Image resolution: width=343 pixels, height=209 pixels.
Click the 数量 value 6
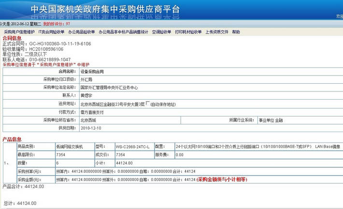[x=57, y=163]
